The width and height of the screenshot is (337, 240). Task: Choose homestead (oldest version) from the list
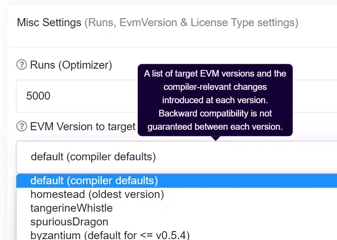pyautogui.click(x=97, y=194)
